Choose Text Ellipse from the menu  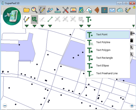[108, 66]
